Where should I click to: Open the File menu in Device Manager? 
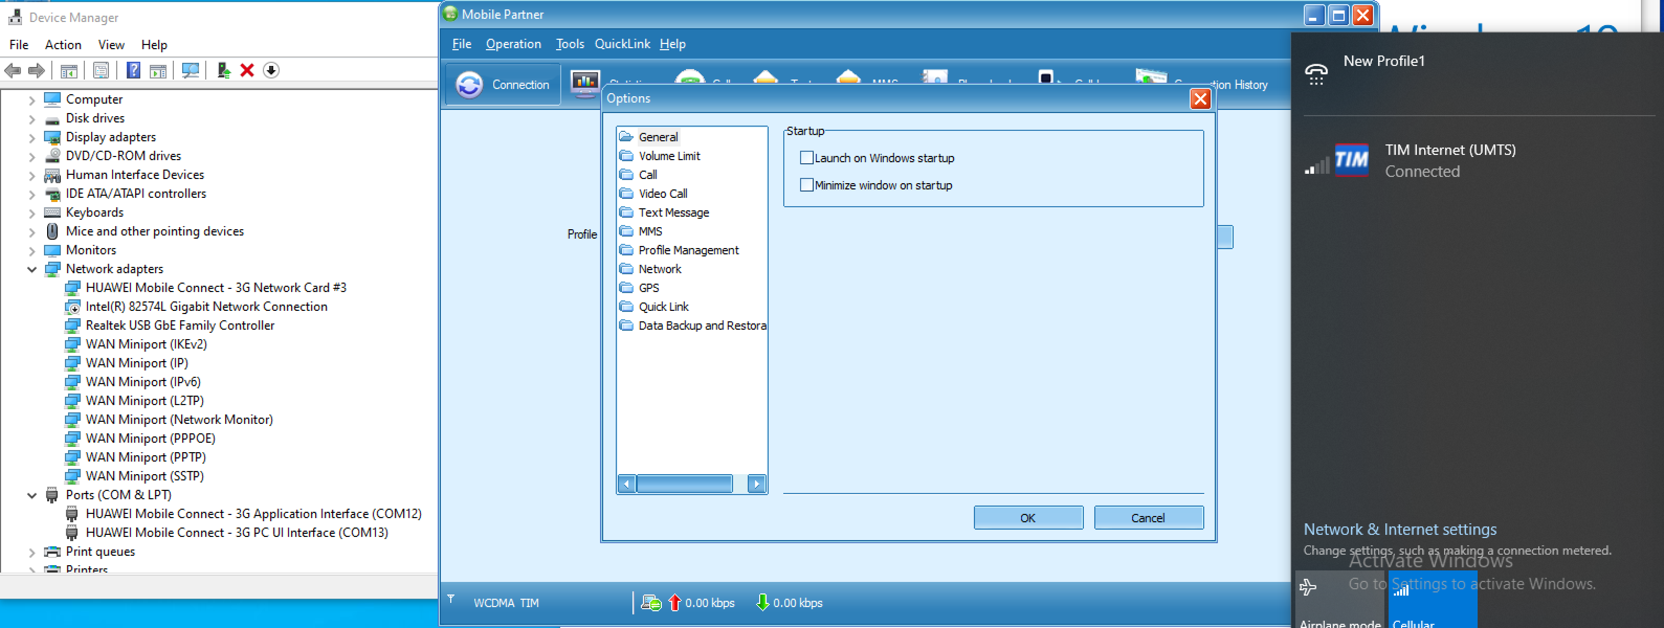19,44
